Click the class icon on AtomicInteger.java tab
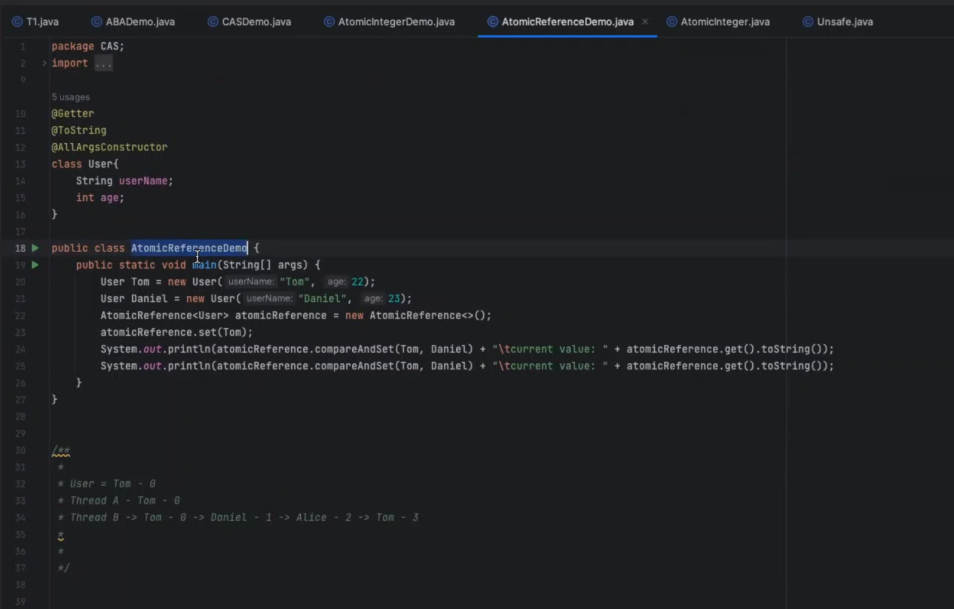 [671, 22]
